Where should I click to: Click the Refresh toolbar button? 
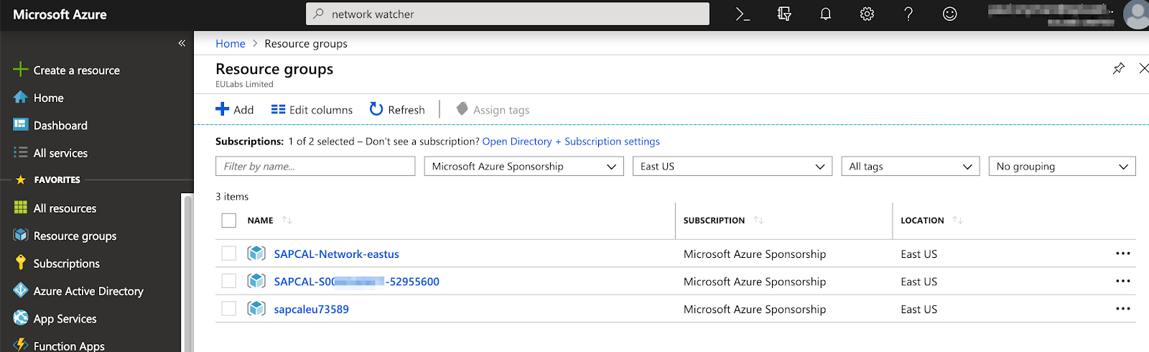coord(397,110)
